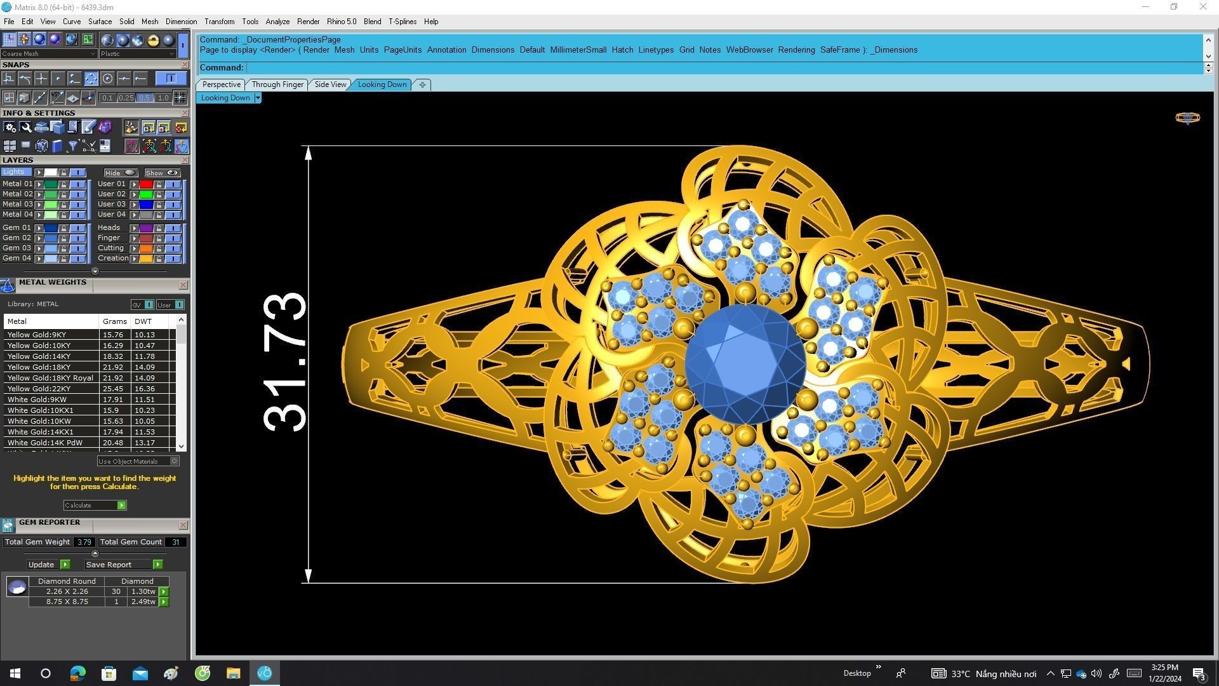This screenshot has width=1219, height=686.
Task: Choose the gold metal render material sphere
Action: pos(153,40)
